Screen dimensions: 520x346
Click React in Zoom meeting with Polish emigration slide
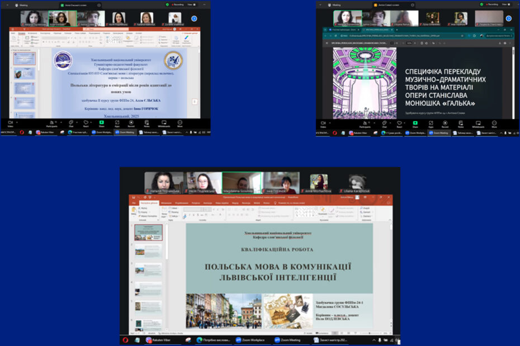(86, 124)
